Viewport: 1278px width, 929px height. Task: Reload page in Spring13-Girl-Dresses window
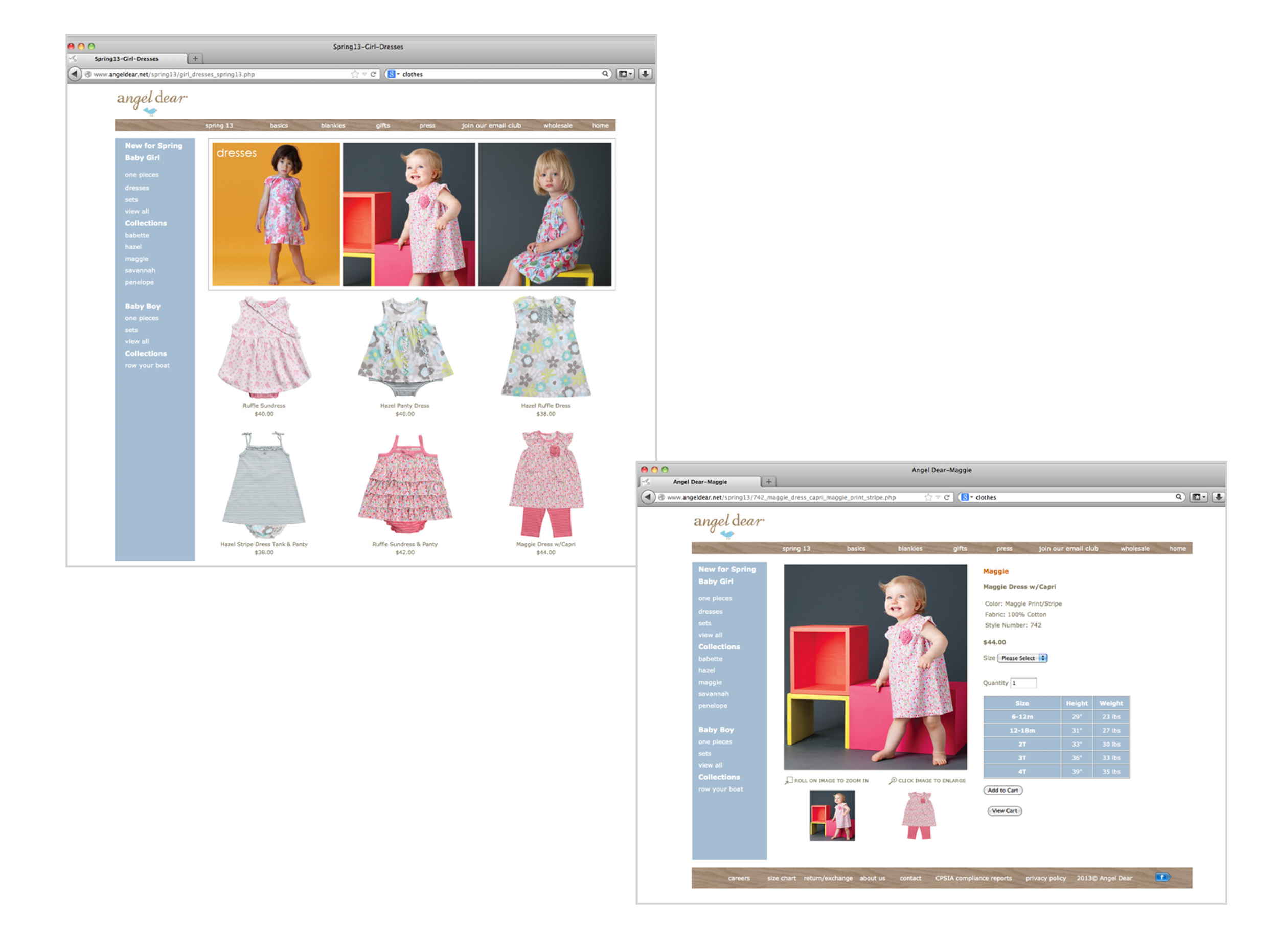(x=373, y=74)
